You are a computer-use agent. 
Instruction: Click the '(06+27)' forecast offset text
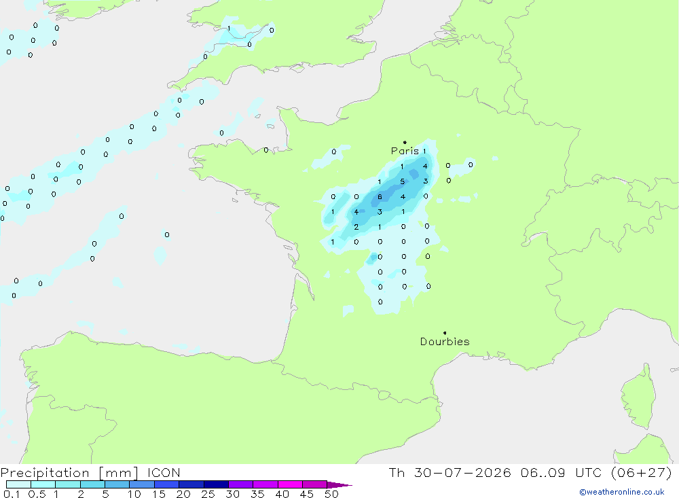(x=642, y=472)
